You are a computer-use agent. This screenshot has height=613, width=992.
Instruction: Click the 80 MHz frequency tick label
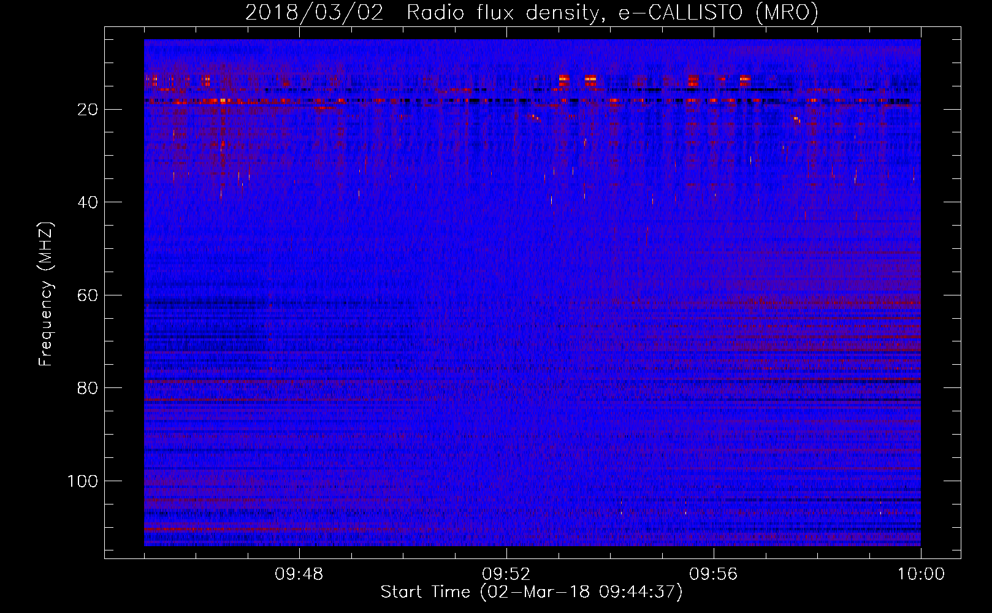88,388
